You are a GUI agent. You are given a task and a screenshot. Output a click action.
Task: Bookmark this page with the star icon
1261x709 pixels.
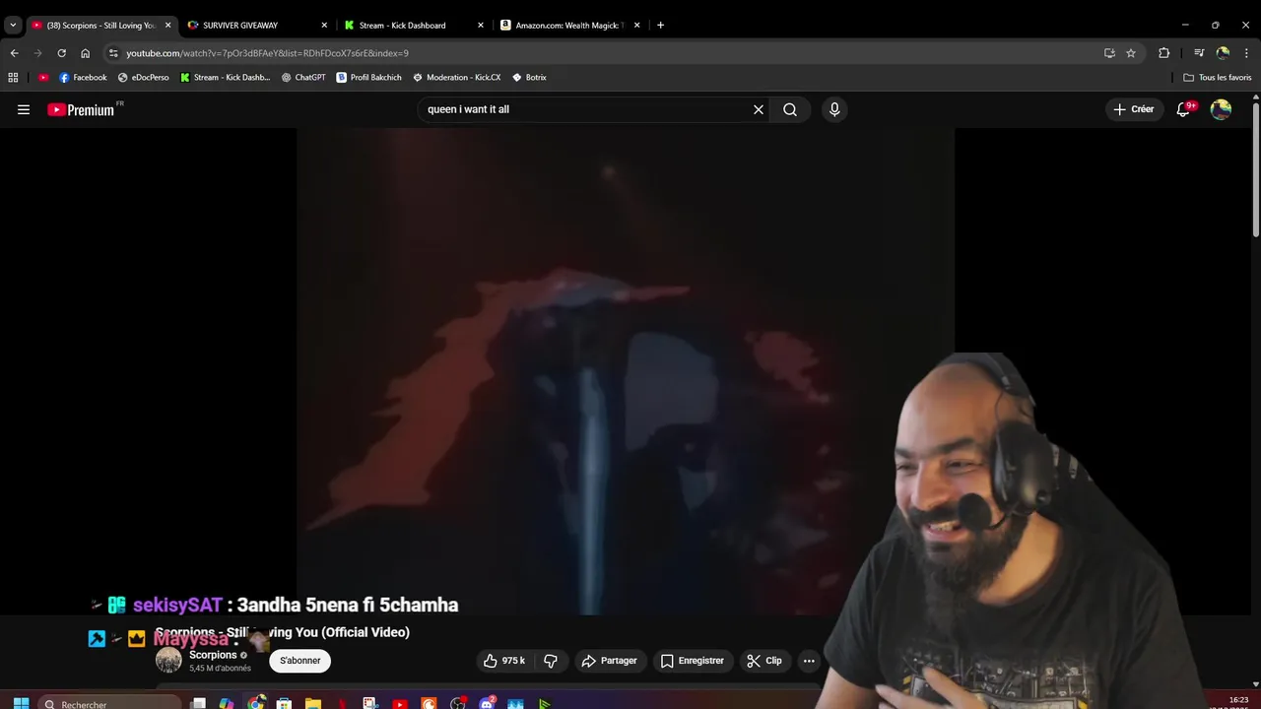[x=1131, y=53]
